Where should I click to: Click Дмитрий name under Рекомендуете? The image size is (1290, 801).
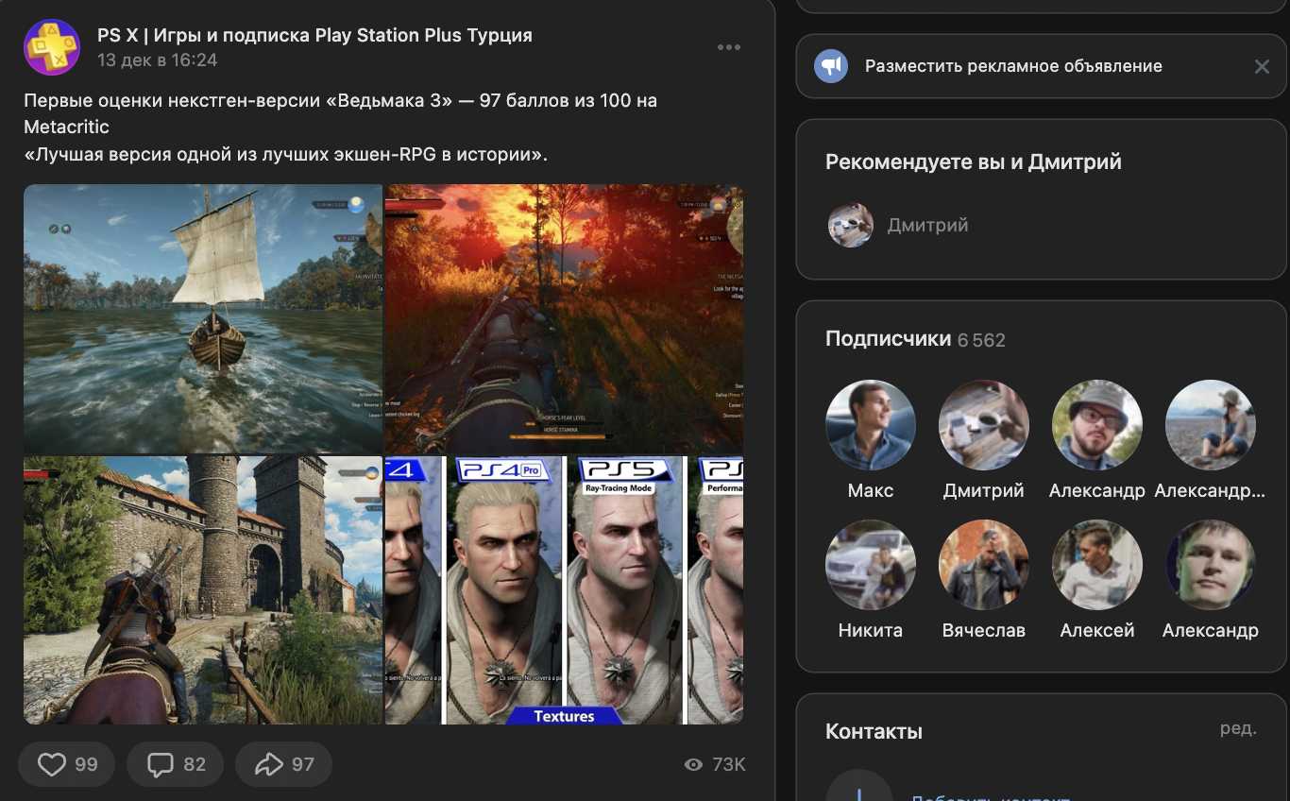927,225
